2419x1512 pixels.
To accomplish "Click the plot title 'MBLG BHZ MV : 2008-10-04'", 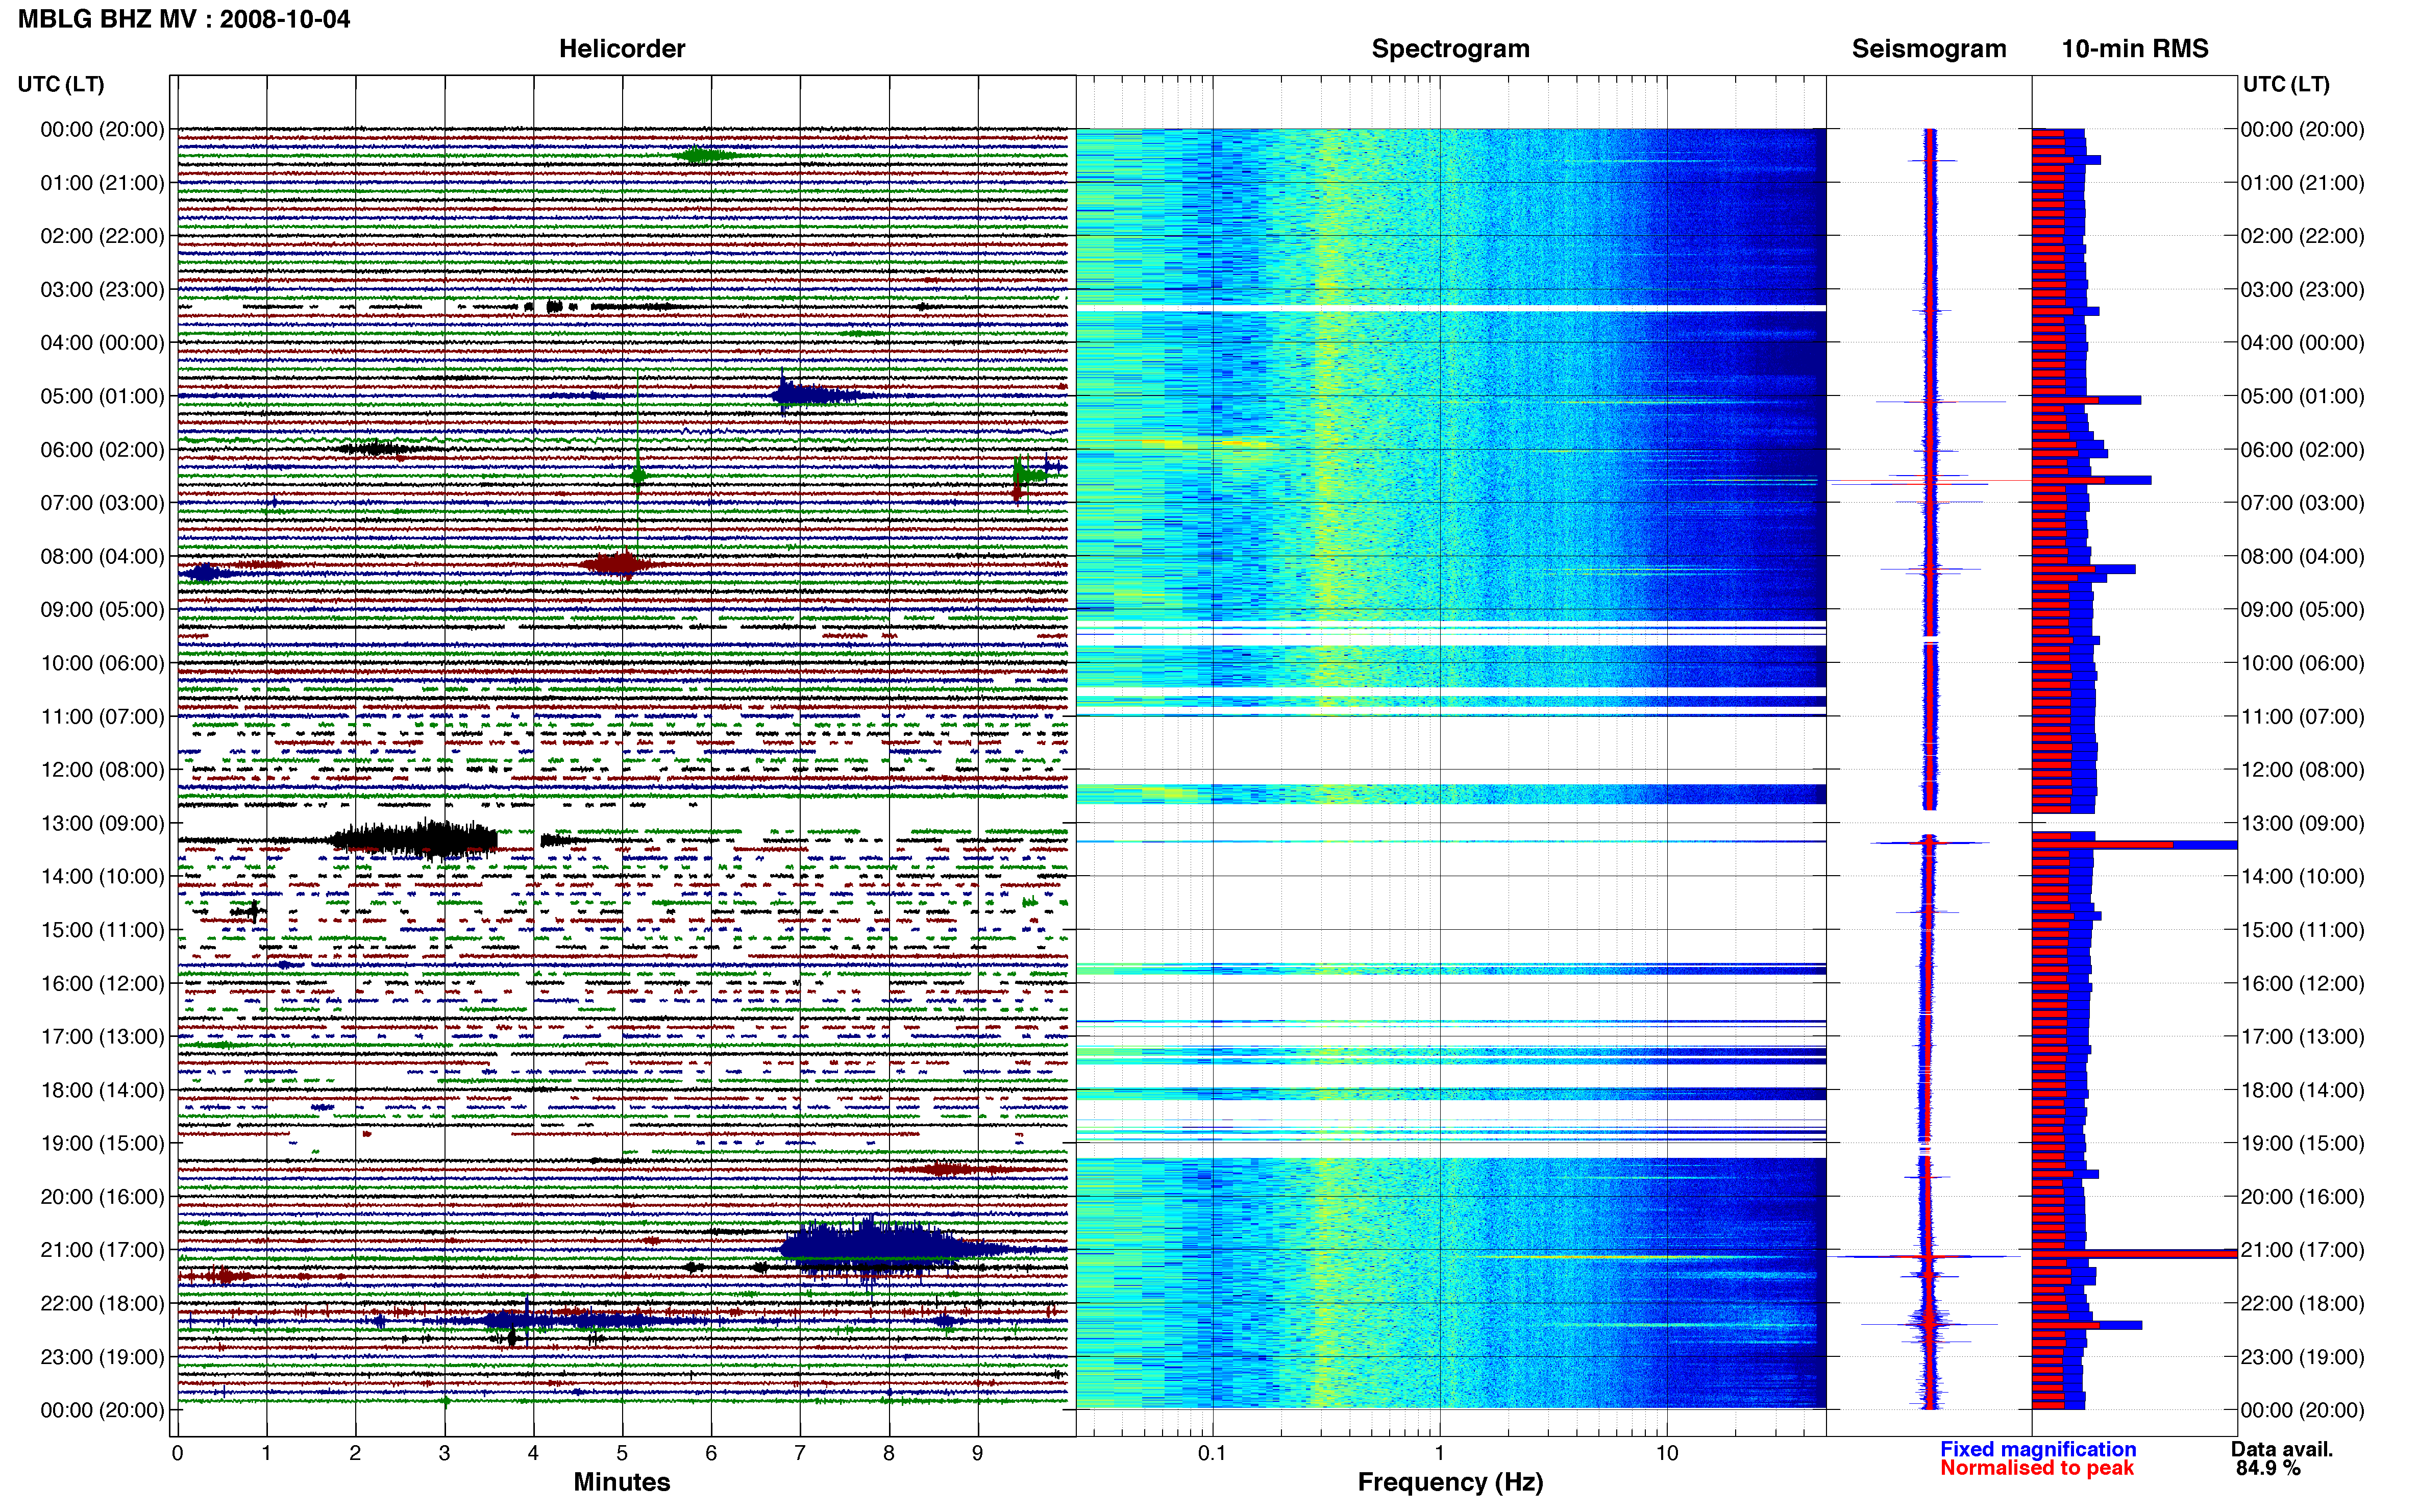I will (184, 19).
